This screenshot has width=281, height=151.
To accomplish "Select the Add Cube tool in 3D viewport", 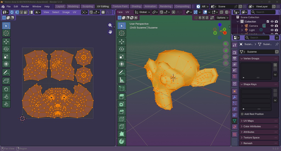I will [x=122, y=88].
